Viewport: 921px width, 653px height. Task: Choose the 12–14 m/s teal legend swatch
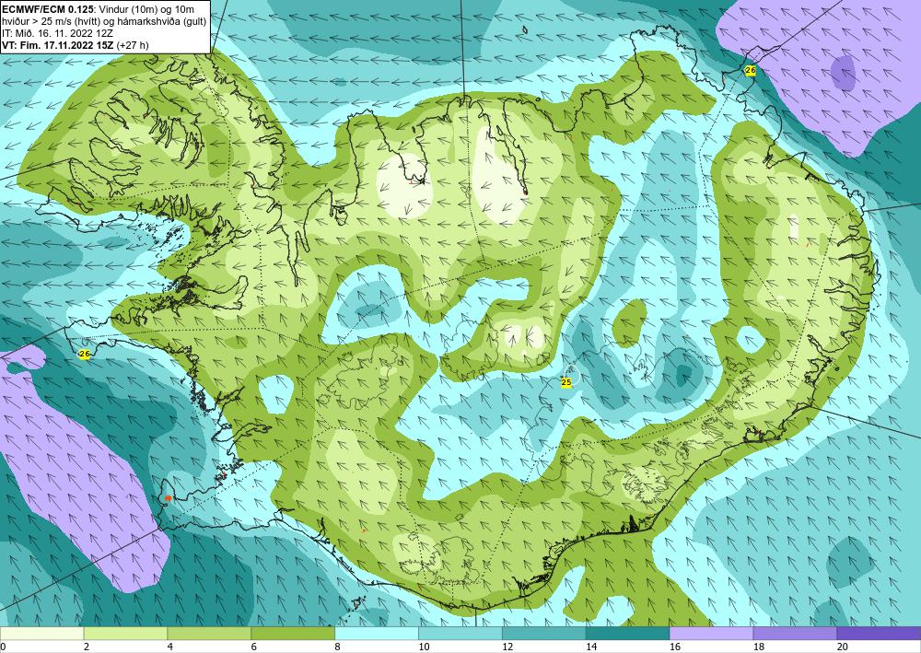click(544, 634)
